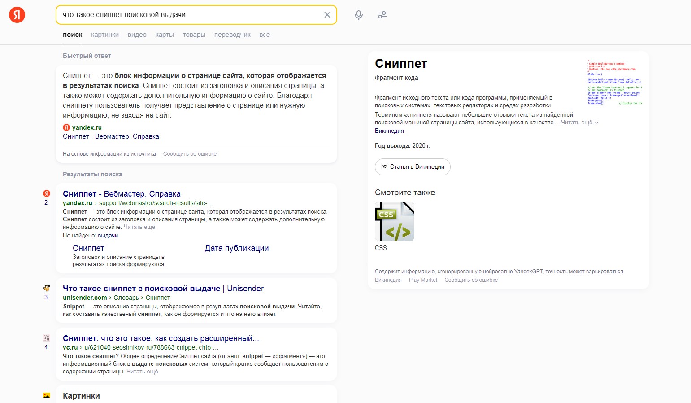Open search settings sliders icon
Screen dimensions: 691x403
(x=382, y=15)
